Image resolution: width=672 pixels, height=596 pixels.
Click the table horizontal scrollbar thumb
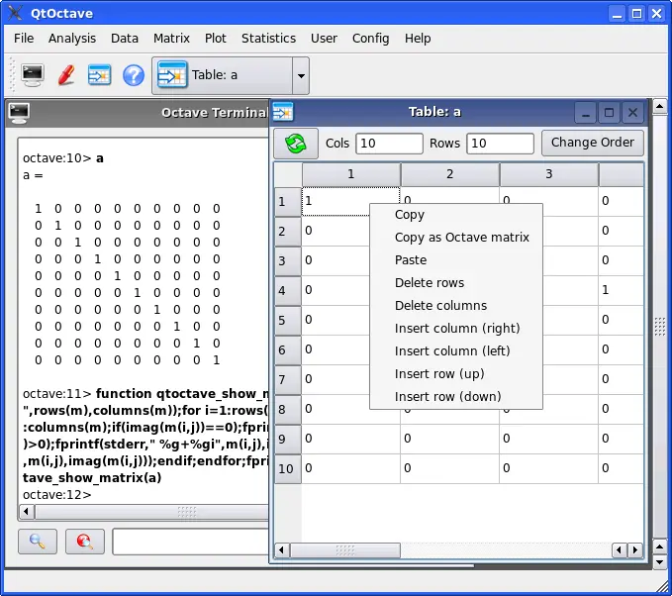345,550
